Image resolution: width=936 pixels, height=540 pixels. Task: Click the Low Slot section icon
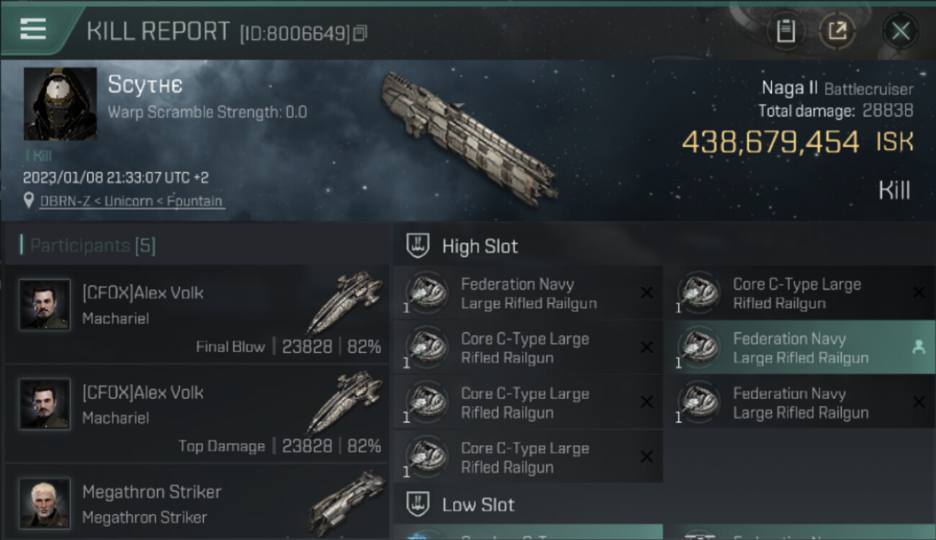click(x=418, y=504)
